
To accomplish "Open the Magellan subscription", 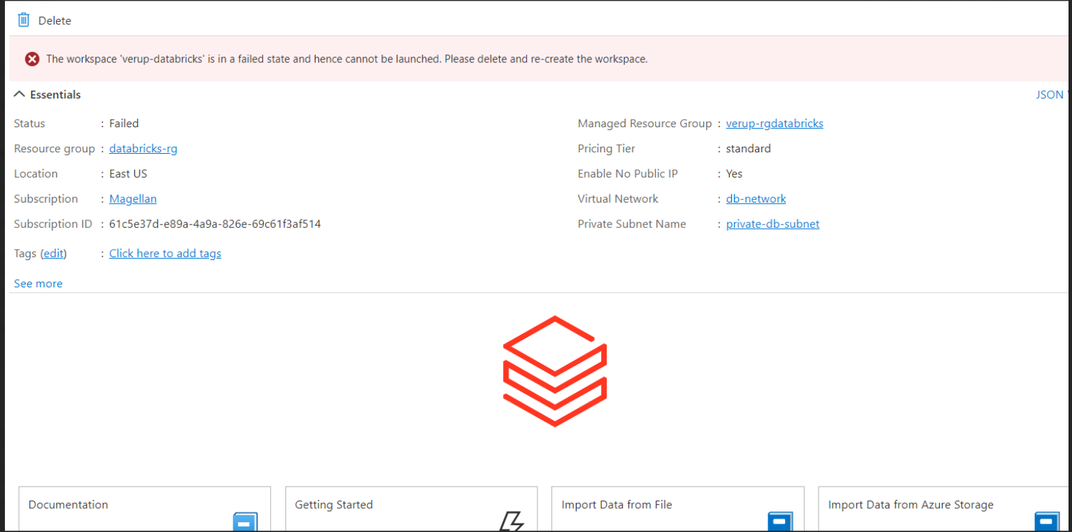I will [132, 199].
